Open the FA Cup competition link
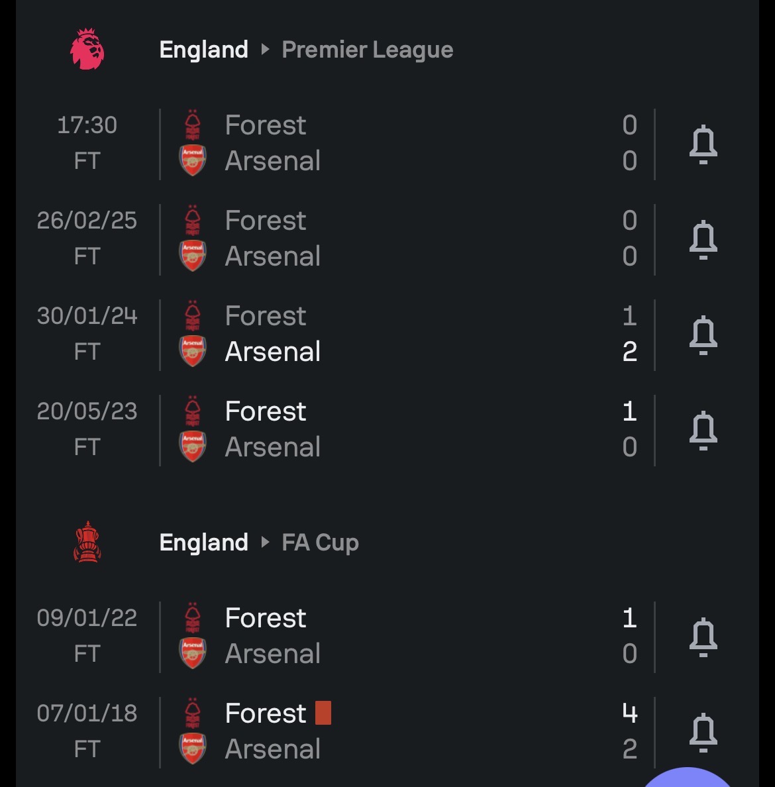The height and width of the screenshot is (787, 775). [320, 543]
